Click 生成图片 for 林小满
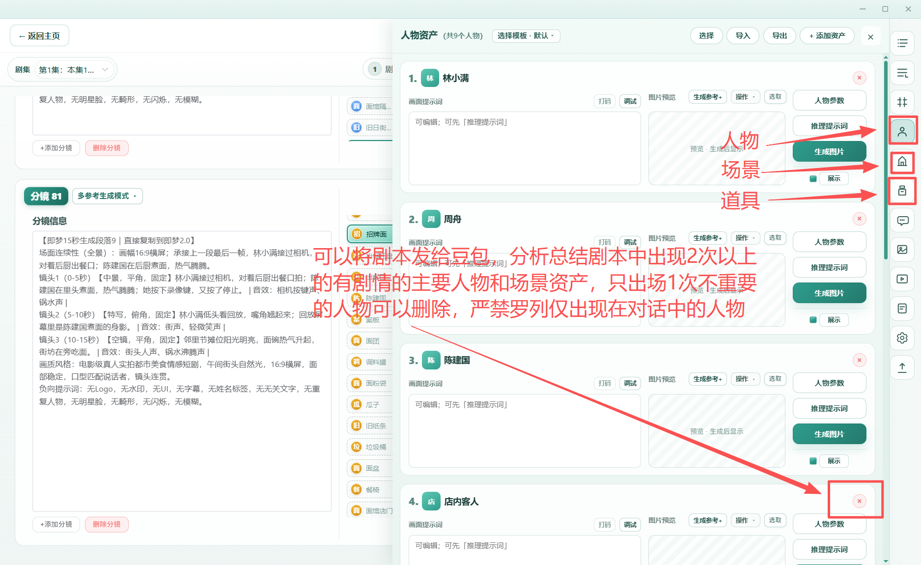The height and width of the screenshot is (565, 921). tap(829, 152)
